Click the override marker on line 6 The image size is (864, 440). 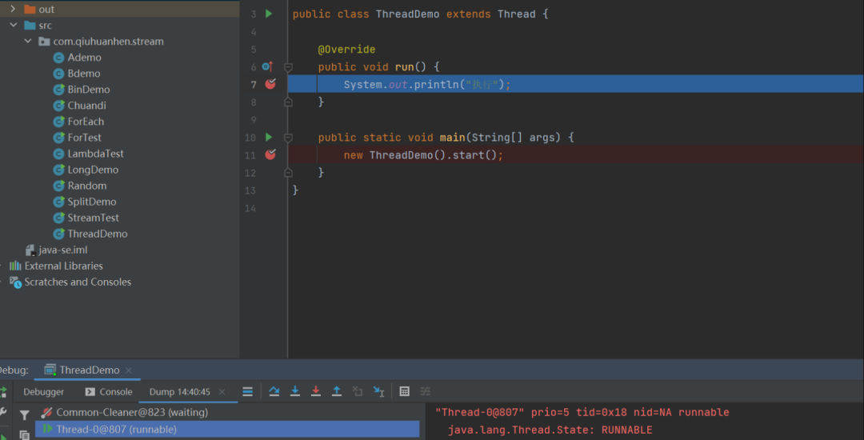pyautogui.click(x=268, y=67)
